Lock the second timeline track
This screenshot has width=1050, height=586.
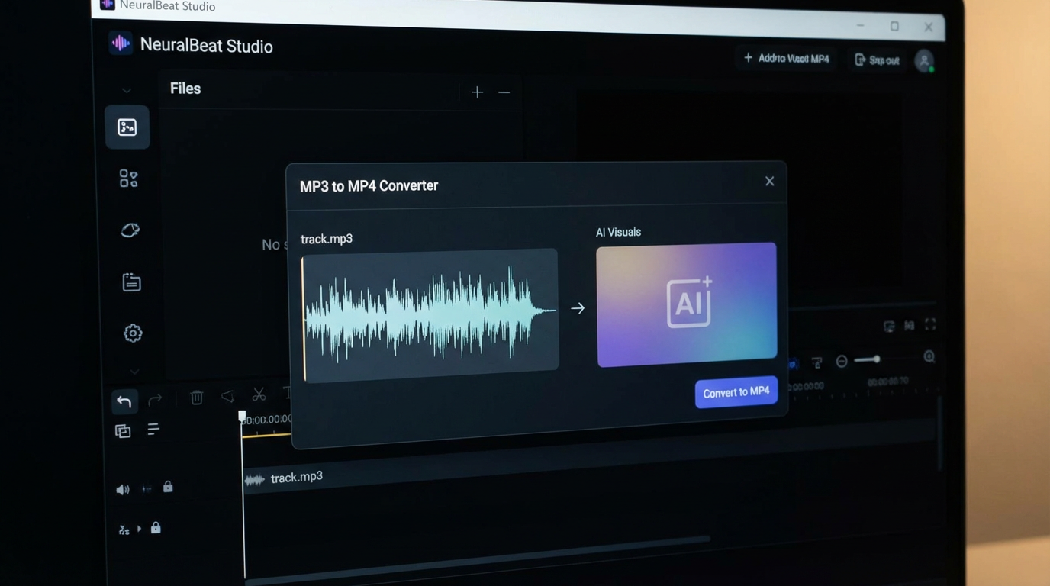point(156,527)
